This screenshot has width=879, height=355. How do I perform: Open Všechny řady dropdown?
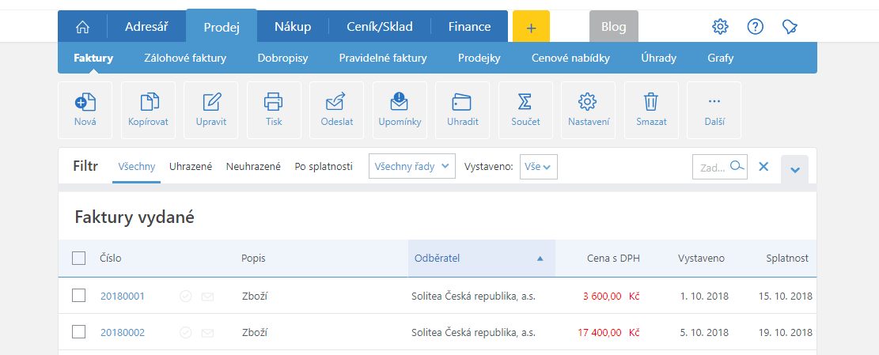click(411, 166)
